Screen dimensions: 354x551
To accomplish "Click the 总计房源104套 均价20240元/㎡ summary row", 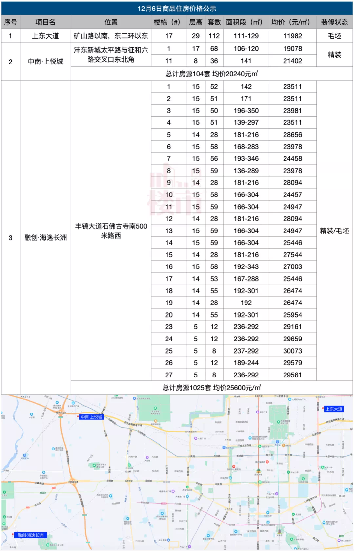I will [x=212, y=74].
